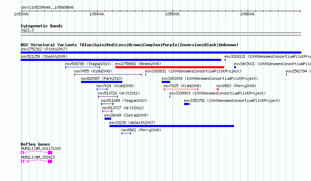Click the esv2752312 (Pinto2007) blue gain bar
This screenshot has height=181, width=311.
point(161,53)
